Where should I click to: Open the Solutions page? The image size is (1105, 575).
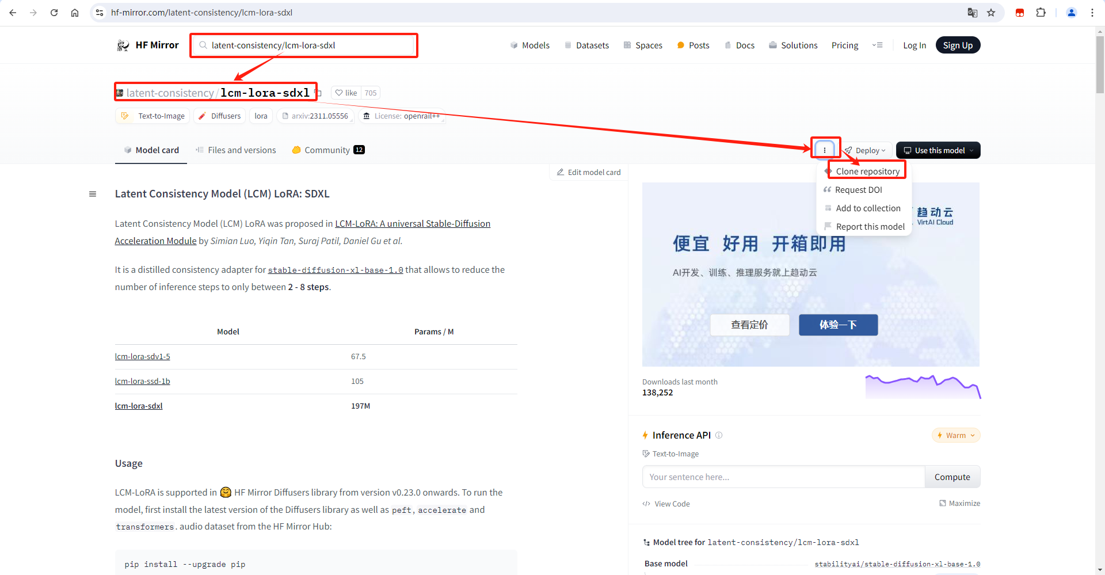coord(793,45)
